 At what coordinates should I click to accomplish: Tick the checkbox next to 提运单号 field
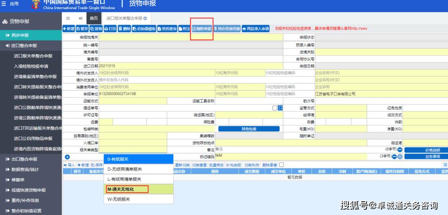coord(274,108)
